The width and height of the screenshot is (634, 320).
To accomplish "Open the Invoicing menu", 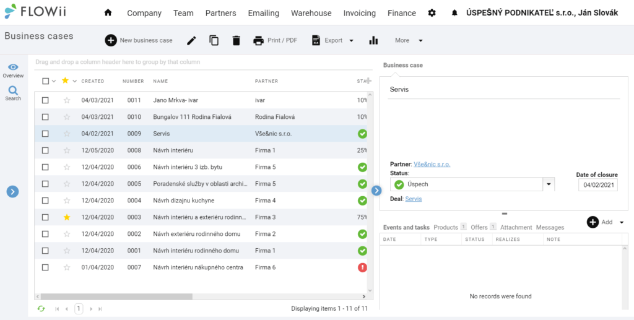I will pos(360,14).
